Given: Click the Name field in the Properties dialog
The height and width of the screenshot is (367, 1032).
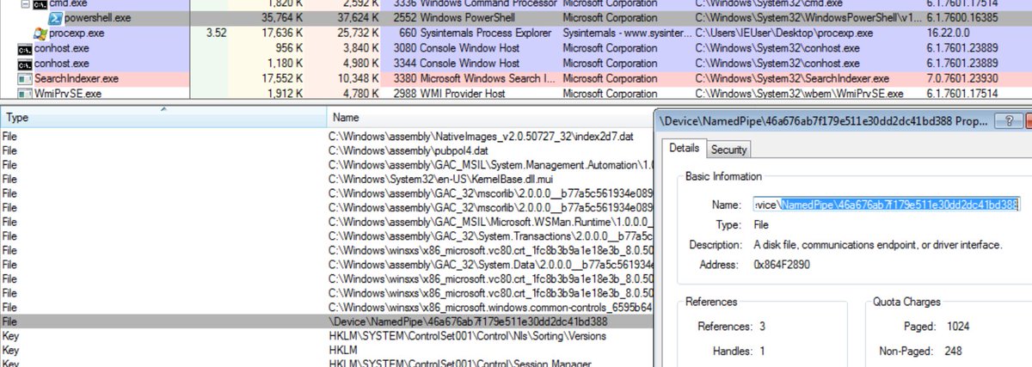Looking at the screenshot, I should [886, 205].
